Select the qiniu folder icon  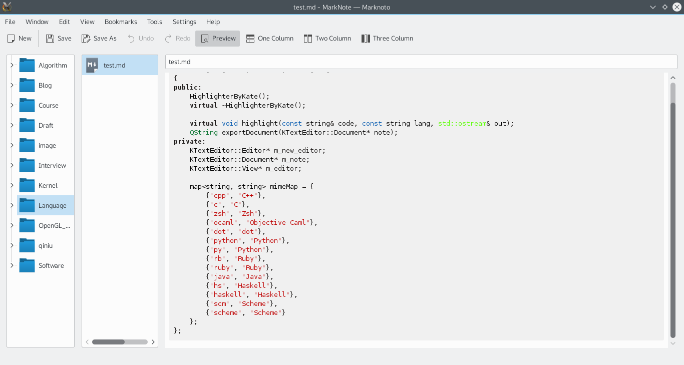[x=27, y=245]
